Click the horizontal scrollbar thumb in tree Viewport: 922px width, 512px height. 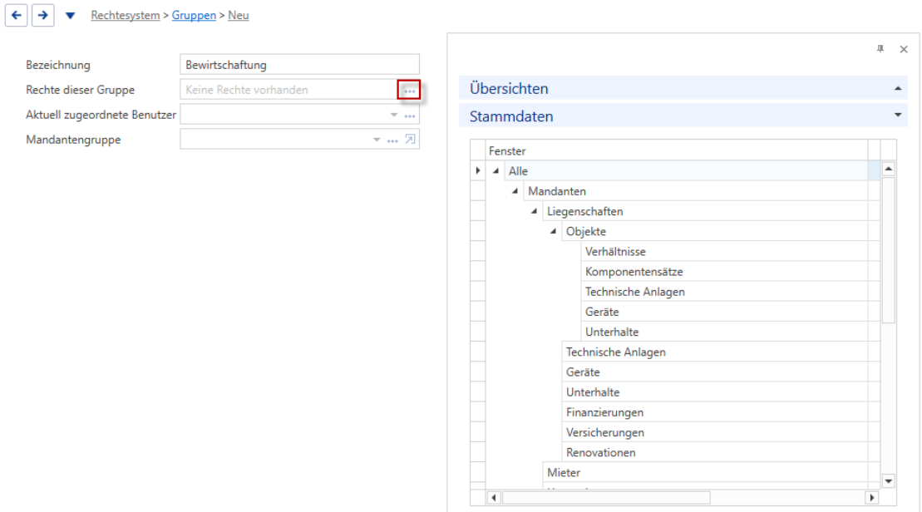click(x=606, y=498)
